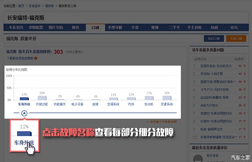Click the 45 个 count in the fault list

coord(242,74)
